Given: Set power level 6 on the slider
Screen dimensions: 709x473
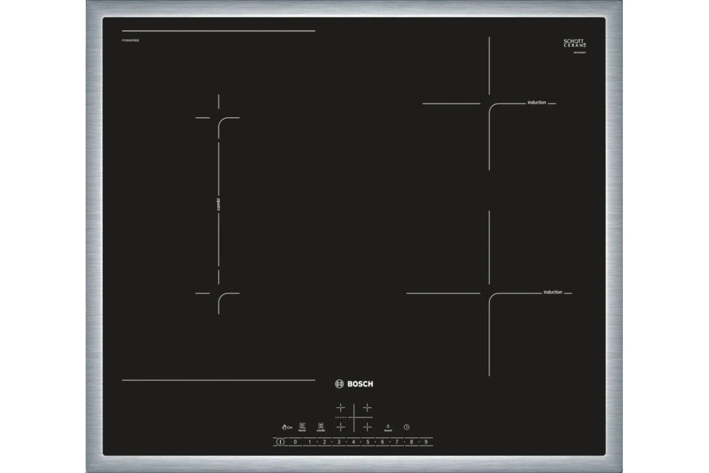Looking at the screenshot, I should (382, 442).
